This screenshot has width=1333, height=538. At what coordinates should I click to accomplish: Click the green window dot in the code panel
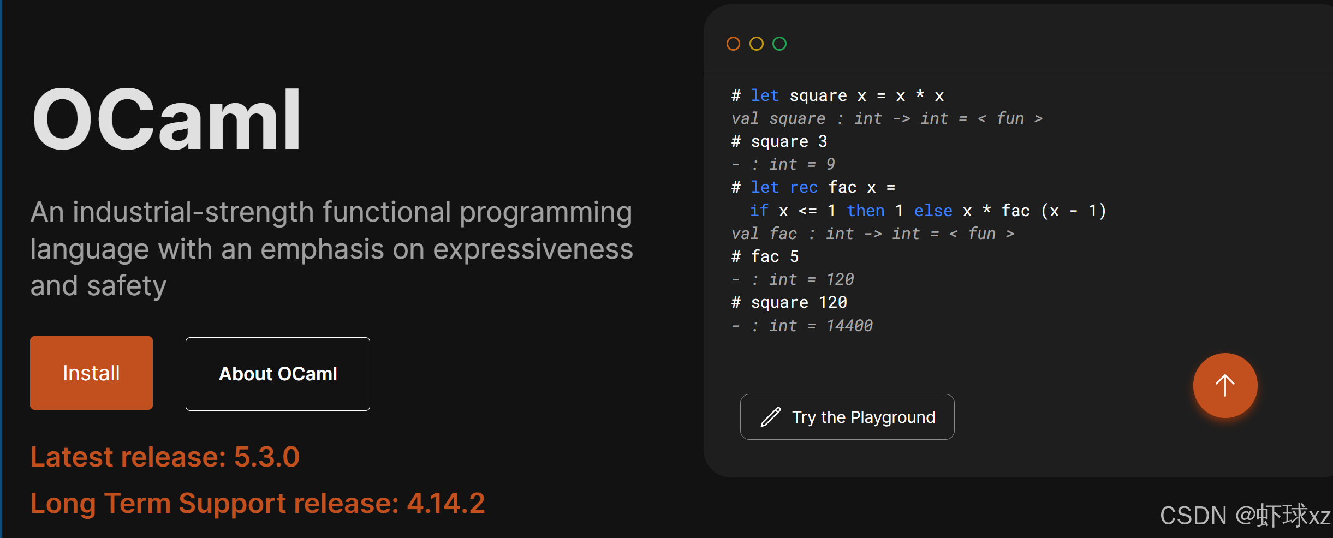pos(779,44)
